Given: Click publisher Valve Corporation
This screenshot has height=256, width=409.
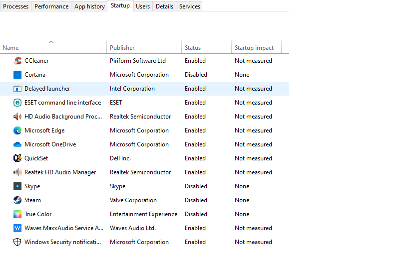Looking at the screenshot, I should [x=133, y=200].
